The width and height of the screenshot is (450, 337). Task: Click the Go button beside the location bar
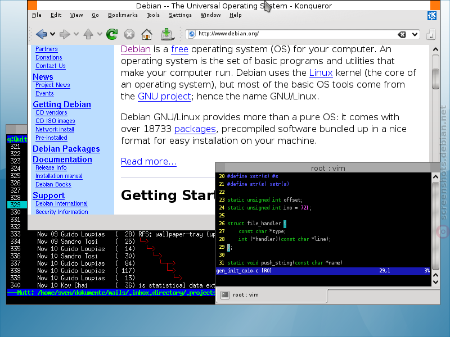(431, 34)
